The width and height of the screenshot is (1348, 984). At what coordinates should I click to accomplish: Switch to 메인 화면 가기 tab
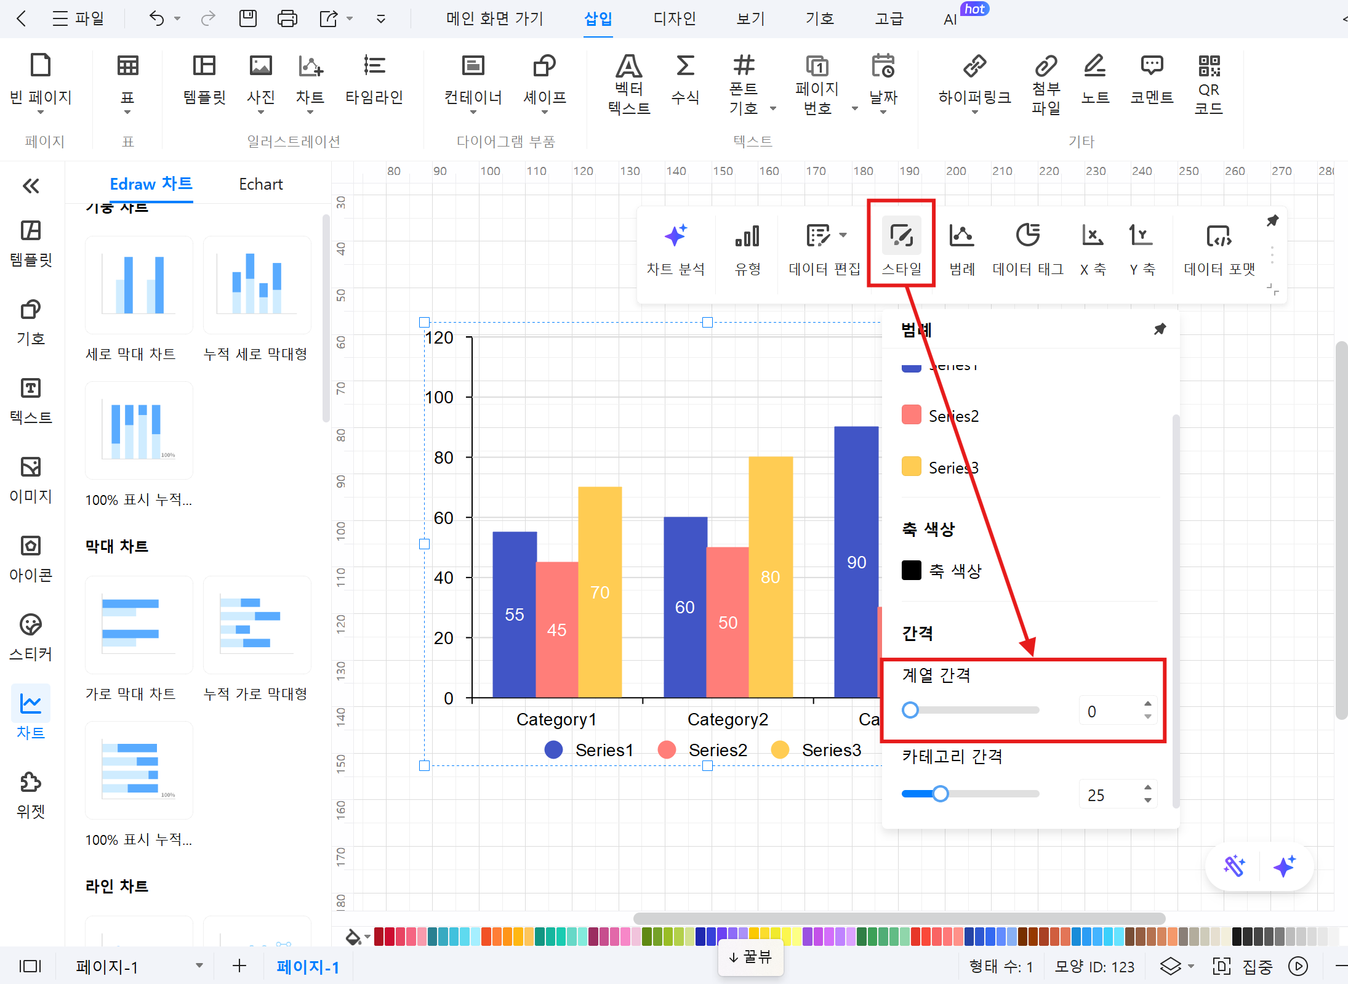[495, 18]
